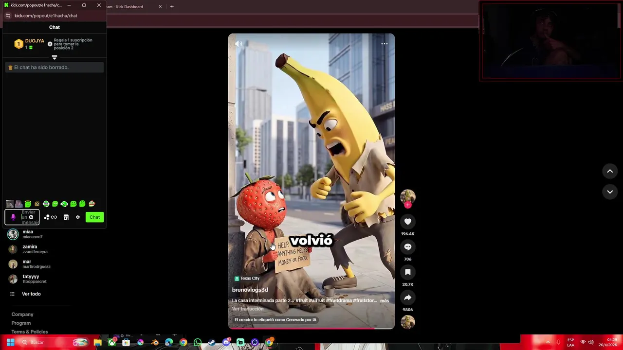Open the channel points dots icon
The width and height of the screenshot is (623, 350).
[47, 217]
